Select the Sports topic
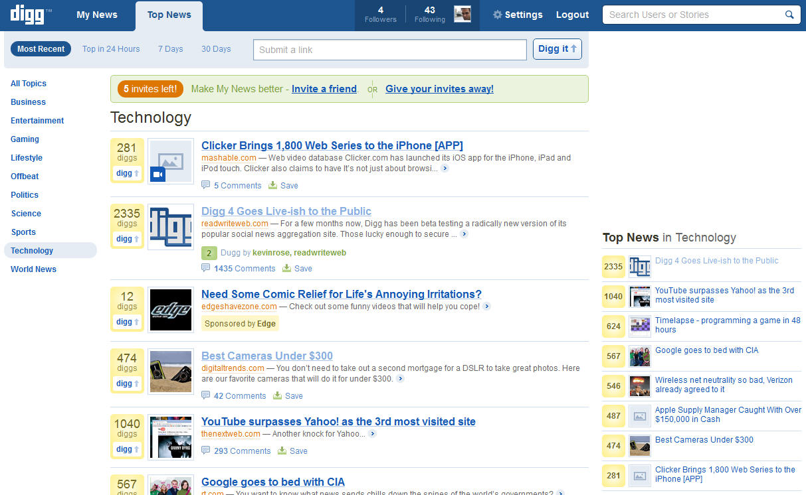The width and height of the screenshot is (806, 495). point(23,232)
